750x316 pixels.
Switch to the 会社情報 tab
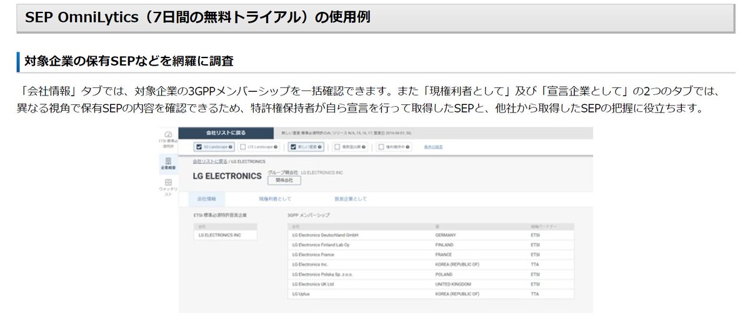pyautogui.click(x=206, y=199)
